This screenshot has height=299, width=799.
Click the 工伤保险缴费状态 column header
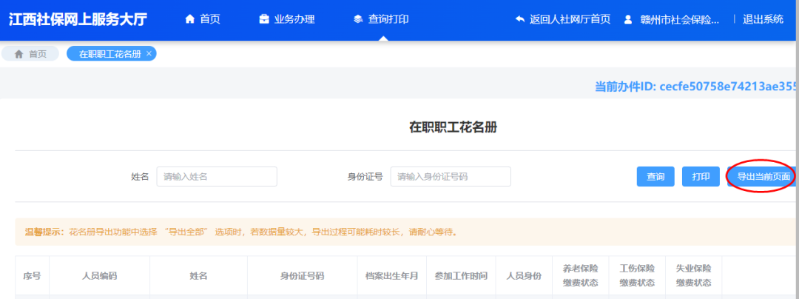point(637,275)
